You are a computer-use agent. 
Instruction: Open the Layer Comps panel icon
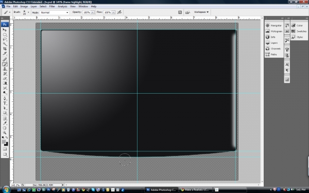(287, 79)
